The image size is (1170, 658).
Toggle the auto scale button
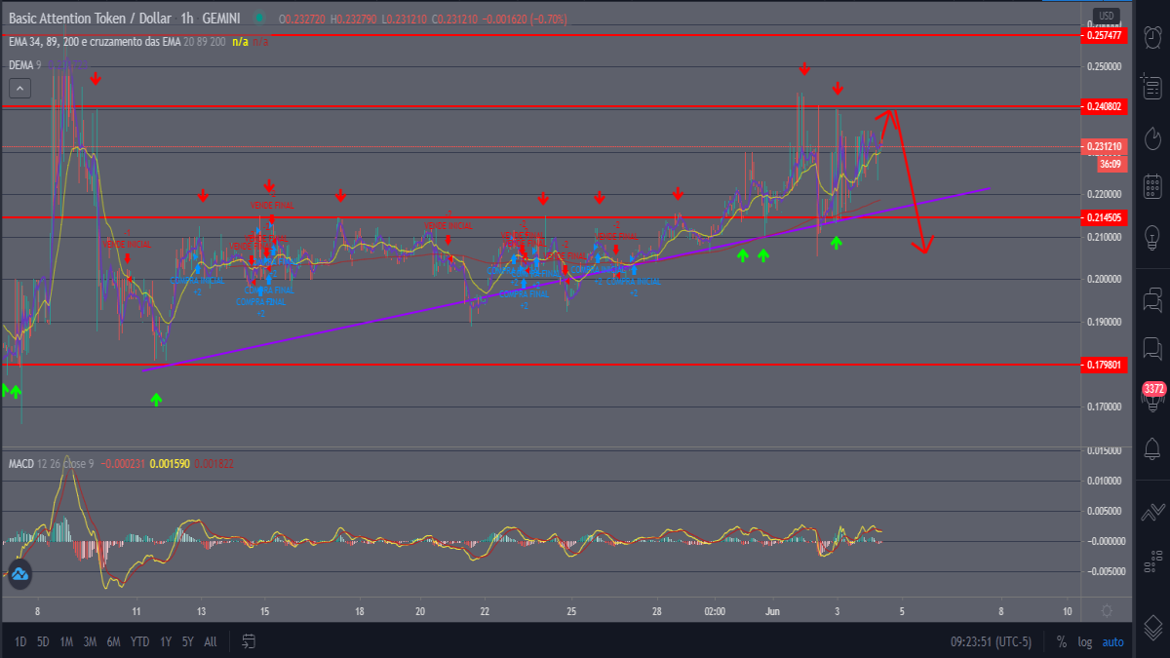click(x=1112, y=642)
